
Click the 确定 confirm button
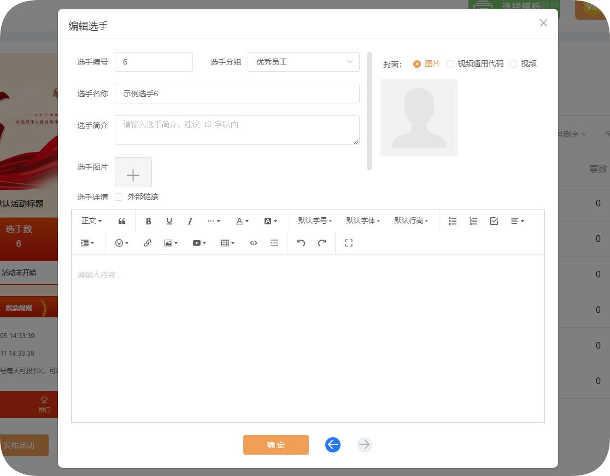[276, 445]
